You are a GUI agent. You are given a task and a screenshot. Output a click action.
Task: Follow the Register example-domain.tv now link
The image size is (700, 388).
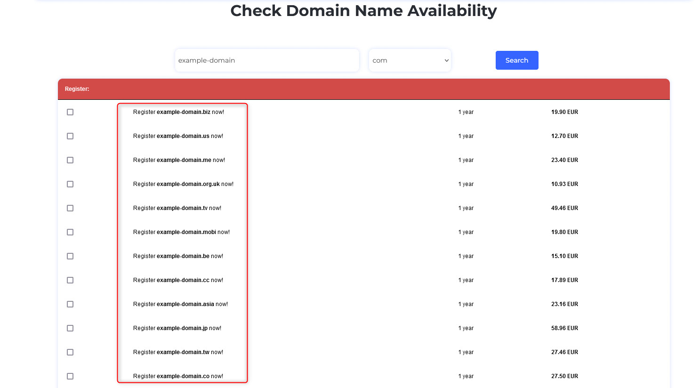[x=177, y=208]
